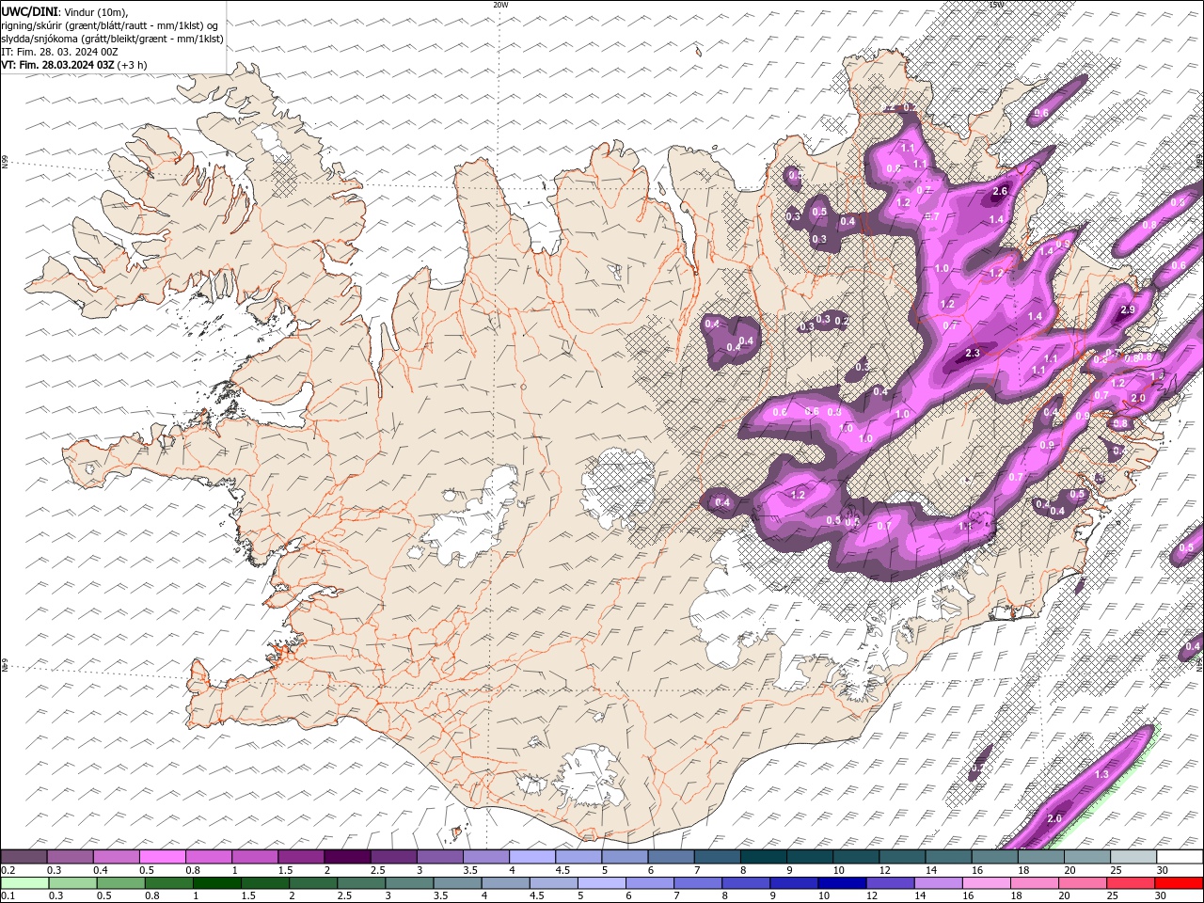Click the bottom-row green swatch labeled 0.5
The height and width of the screenshot is (903, 1204).
click(121, 883)
